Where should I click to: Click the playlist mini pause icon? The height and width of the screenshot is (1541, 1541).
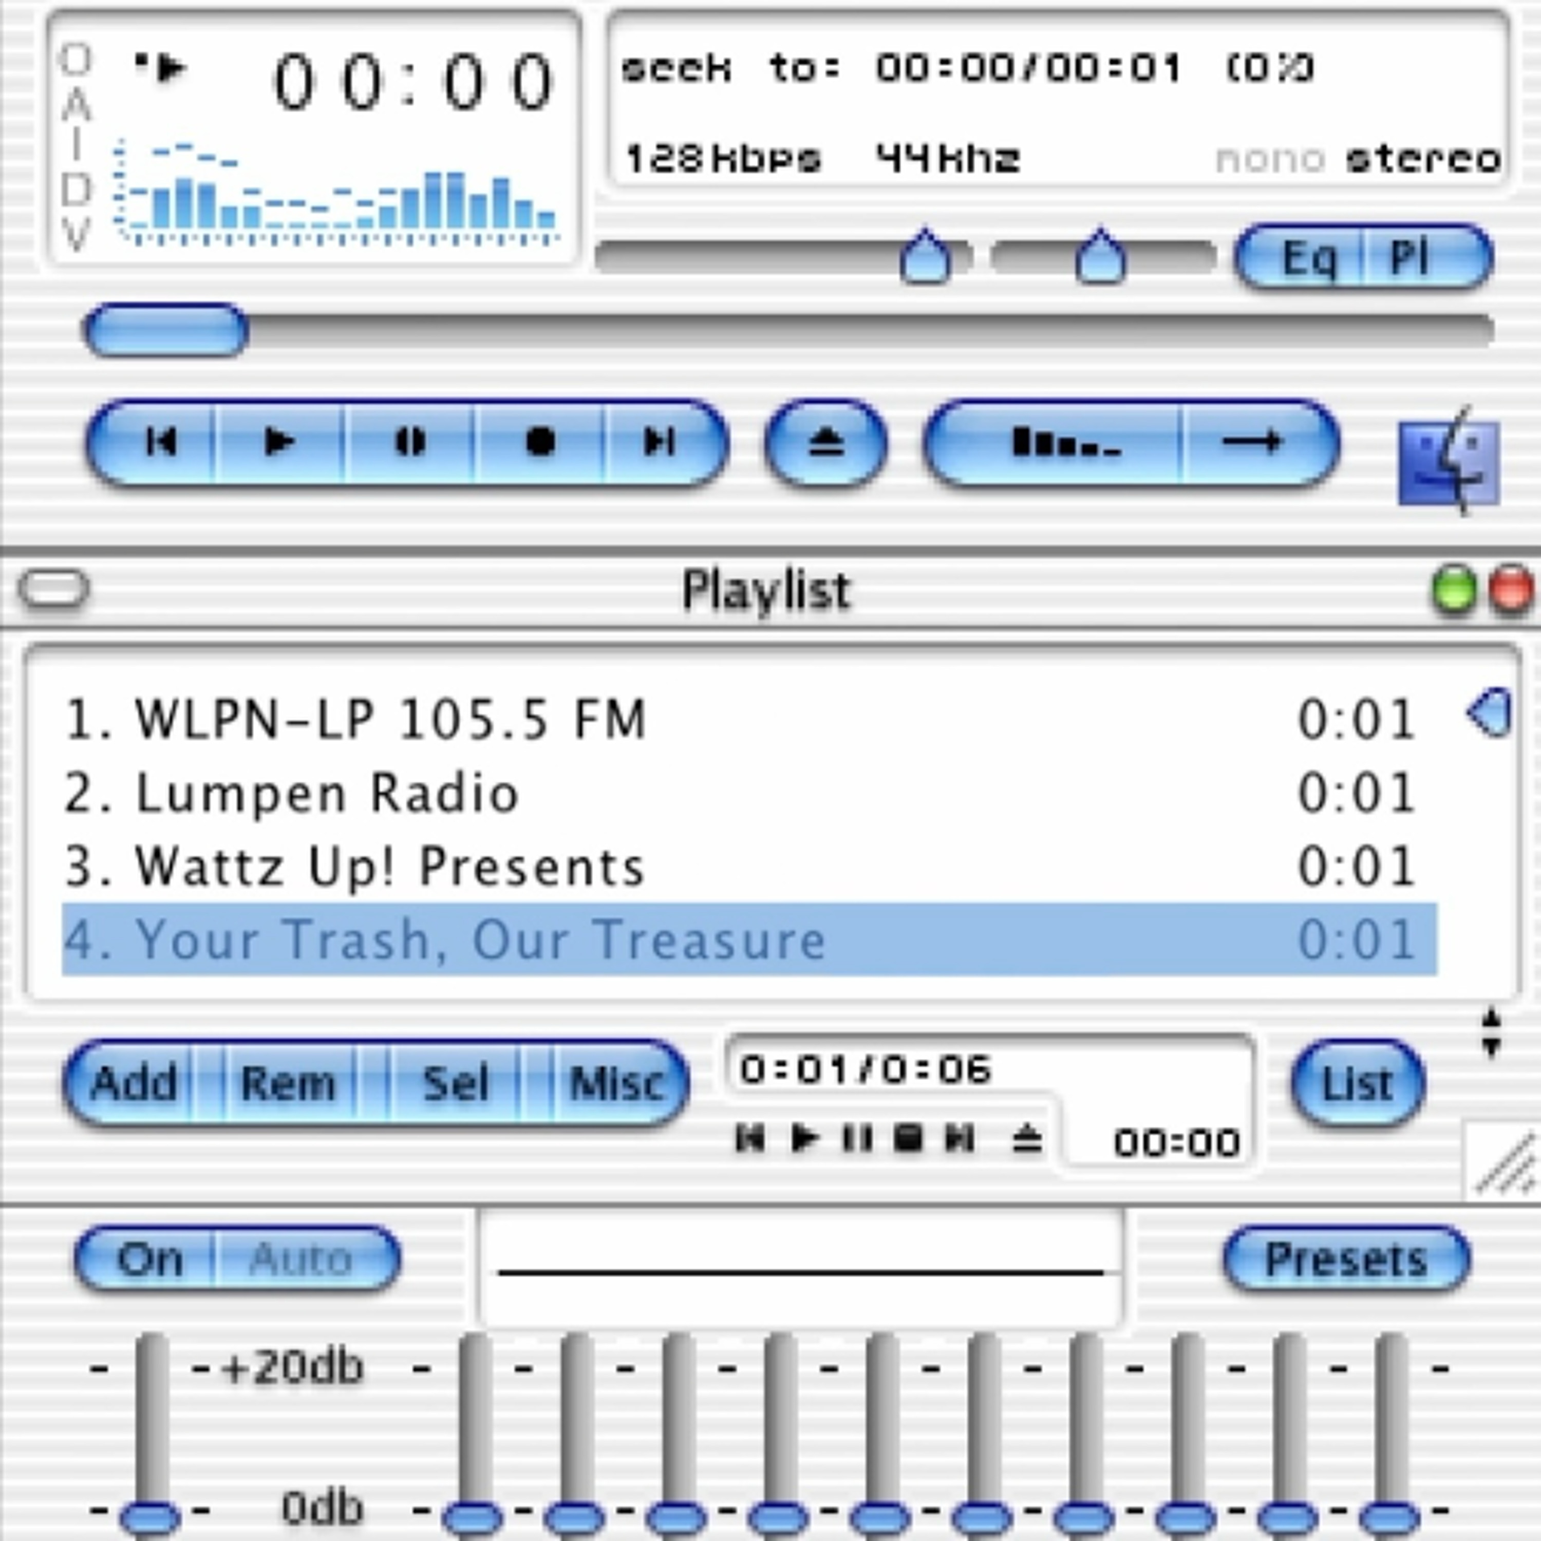tap(857, 1138)
